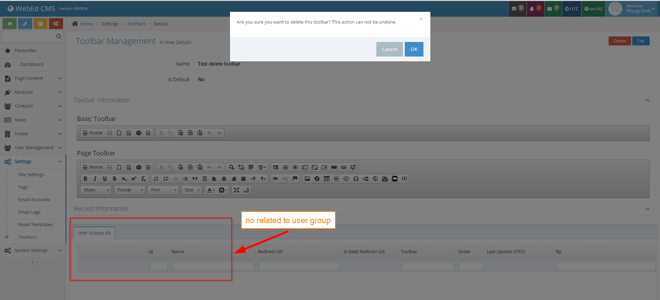Click the red settings cogs shortcut icon
660x300 pixels.
pyautogui.click(x=56, y=24)
